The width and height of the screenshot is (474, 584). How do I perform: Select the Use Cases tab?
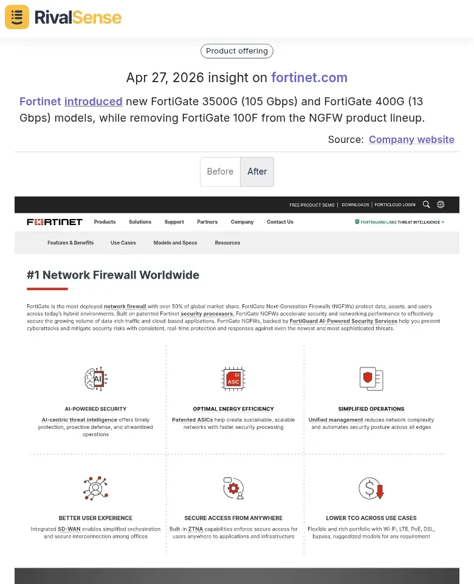(x=123, y=242)
